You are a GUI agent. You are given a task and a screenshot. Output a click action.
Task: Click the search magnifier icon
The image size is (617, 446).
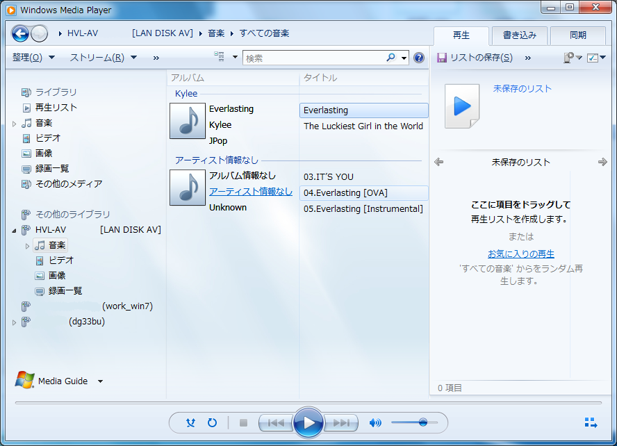(x=390, y=58)
